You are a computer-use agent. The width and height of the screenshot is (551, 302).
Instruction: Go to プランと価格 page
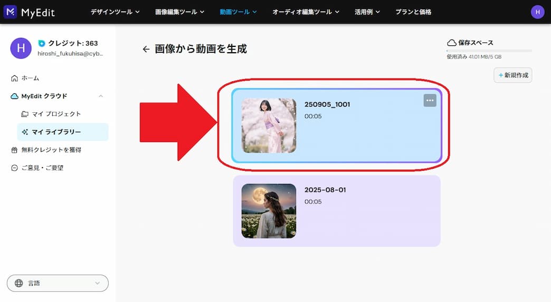[x=413, y=12]
